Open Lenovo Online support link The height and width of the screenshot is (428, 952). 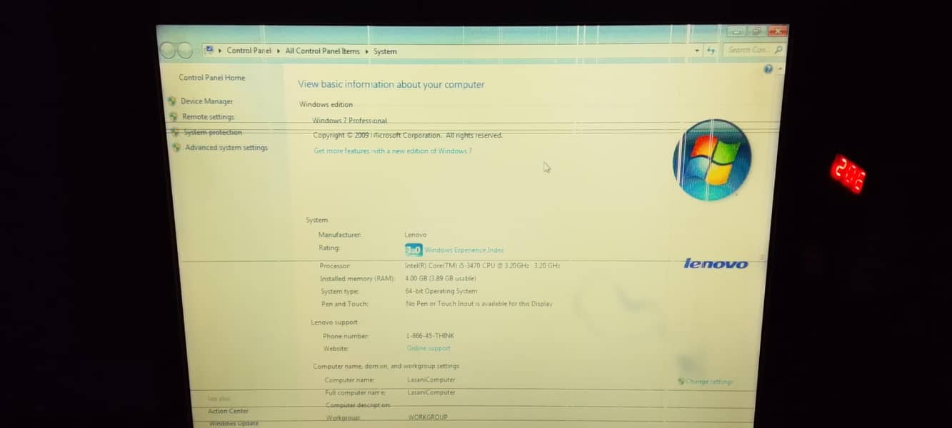coord(429,348)
